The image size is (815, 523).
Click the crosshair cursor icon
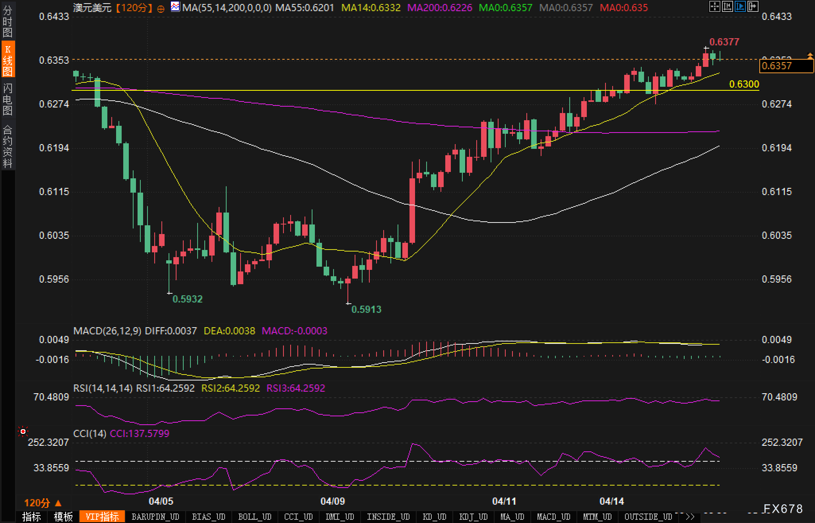[x=715, y=6]
